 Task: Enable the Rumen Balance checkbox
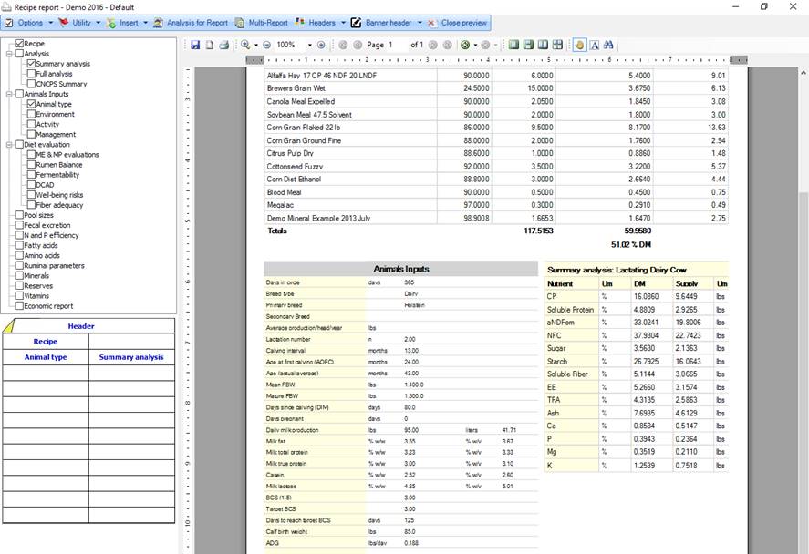coord(31,164)
